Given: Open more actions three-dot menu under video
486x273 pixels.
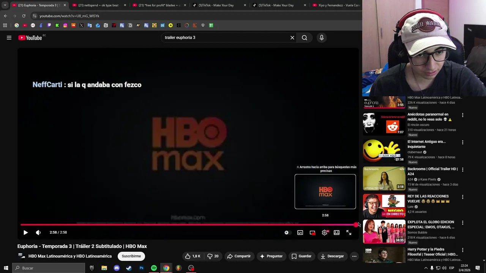Looking at the screenshot, I should click(x=354, y=256).
